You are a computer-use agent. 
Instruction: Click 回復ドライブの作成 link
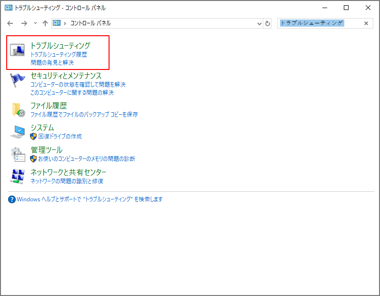(x=60, y=137)
